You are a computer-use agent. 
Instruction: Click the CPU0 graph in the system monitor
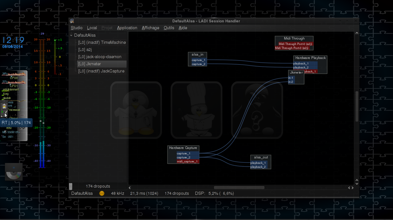14,74
